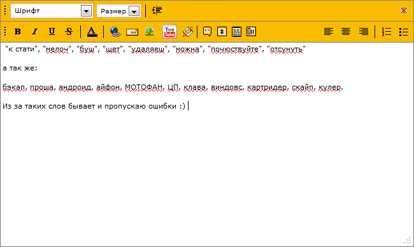The height and width of the screenshot is (247, 414).
Task: Insert a hyperlink with the globe icon
Action: pyautogui.click(x=115, y=32)
